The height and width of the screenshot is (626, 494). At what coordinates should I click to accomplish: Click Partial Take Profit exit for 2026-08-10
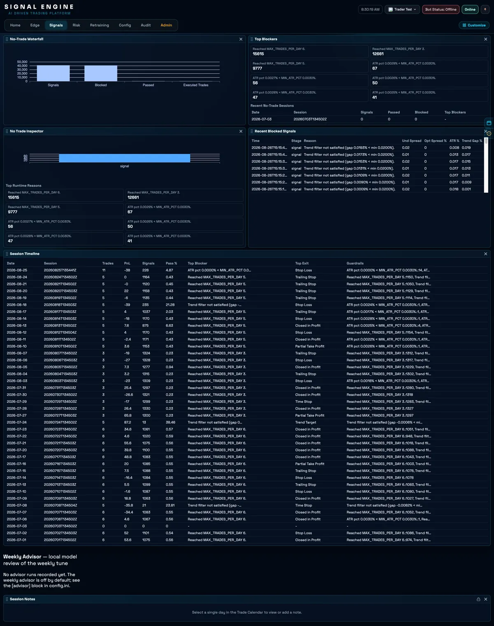pyautogui.click(x=310, y=347)
